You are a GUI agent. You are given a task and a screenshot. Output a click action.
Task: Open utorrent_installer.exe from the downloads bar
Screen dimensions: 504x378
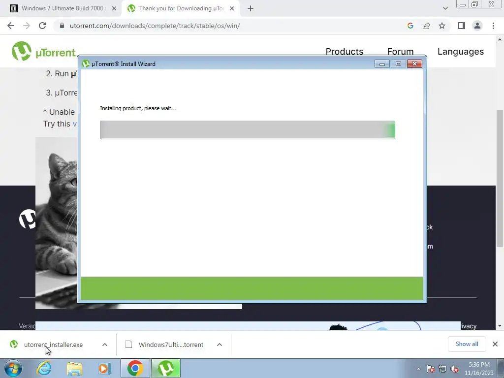[x=53, y=345]
